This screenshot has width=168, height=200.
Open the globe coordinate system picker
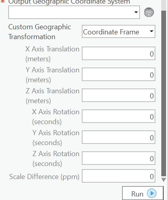click(149, 12)
